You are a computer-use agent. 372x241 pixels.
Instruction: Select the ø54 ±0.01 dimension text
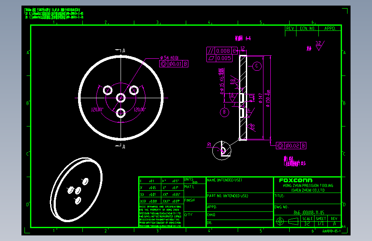coord(169,57)
